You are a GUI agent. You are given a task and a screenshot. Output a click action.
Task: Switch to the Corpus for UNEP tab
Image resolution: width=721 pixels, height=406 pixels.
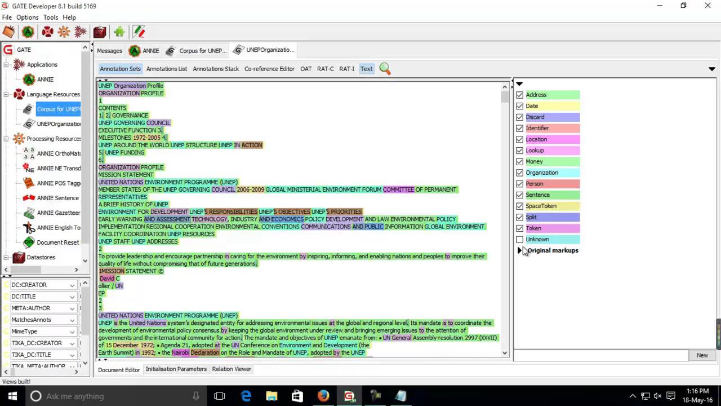click(196, 51)
